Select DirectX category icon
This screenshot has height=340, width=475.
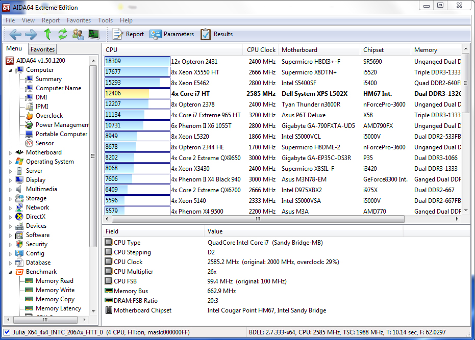19,217
